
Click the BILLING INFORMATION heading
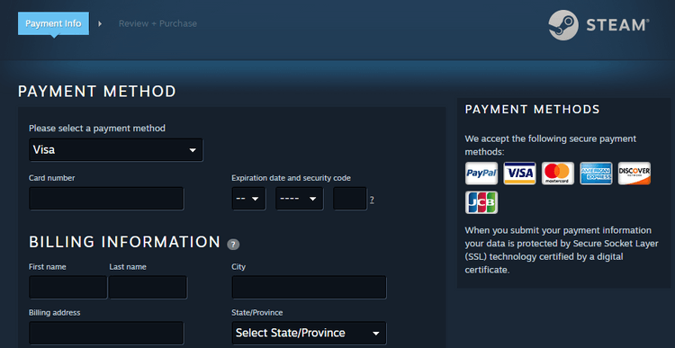125,242
